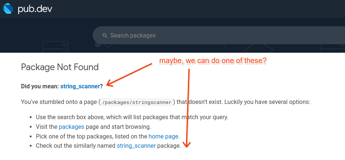
Task: Focus the Search packages input field
Action: (x=220, y=35)
